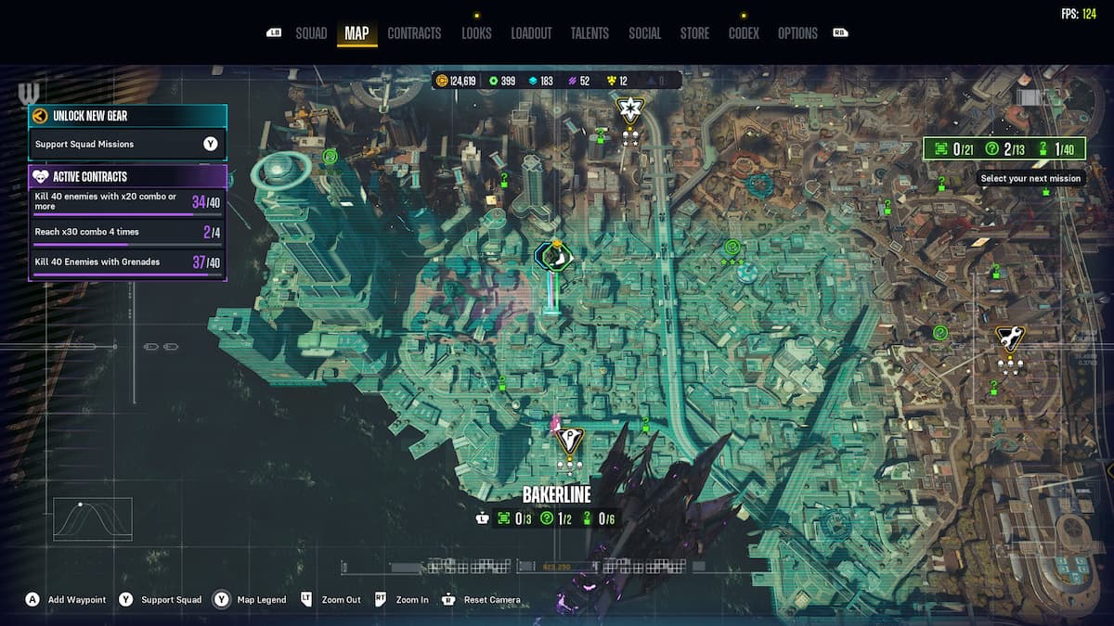The image size is (1114, 626).
Task: Select the Kill 40 Enemies with Grenades contract
Action: tap(127, 262)
